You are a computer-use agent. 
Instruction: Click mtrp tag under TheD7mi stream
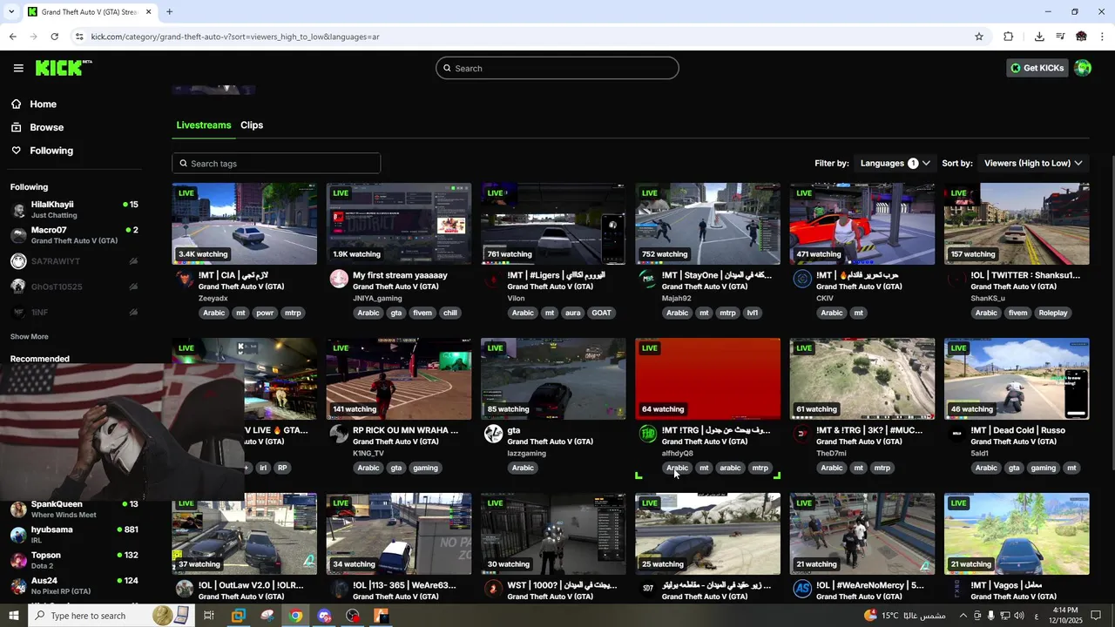click(882, 468)
